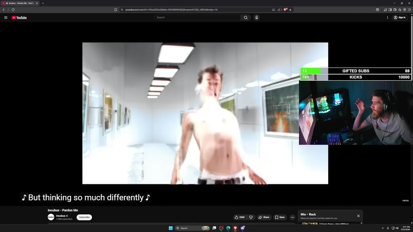Image resolution: width=413 pixels, height=232 pixels.
Task: Sign in to YouTube
Action: click(399, 18)
